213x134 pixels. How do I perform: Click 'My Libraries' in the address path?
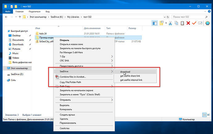pyautogui.click(x=73, y=17)
